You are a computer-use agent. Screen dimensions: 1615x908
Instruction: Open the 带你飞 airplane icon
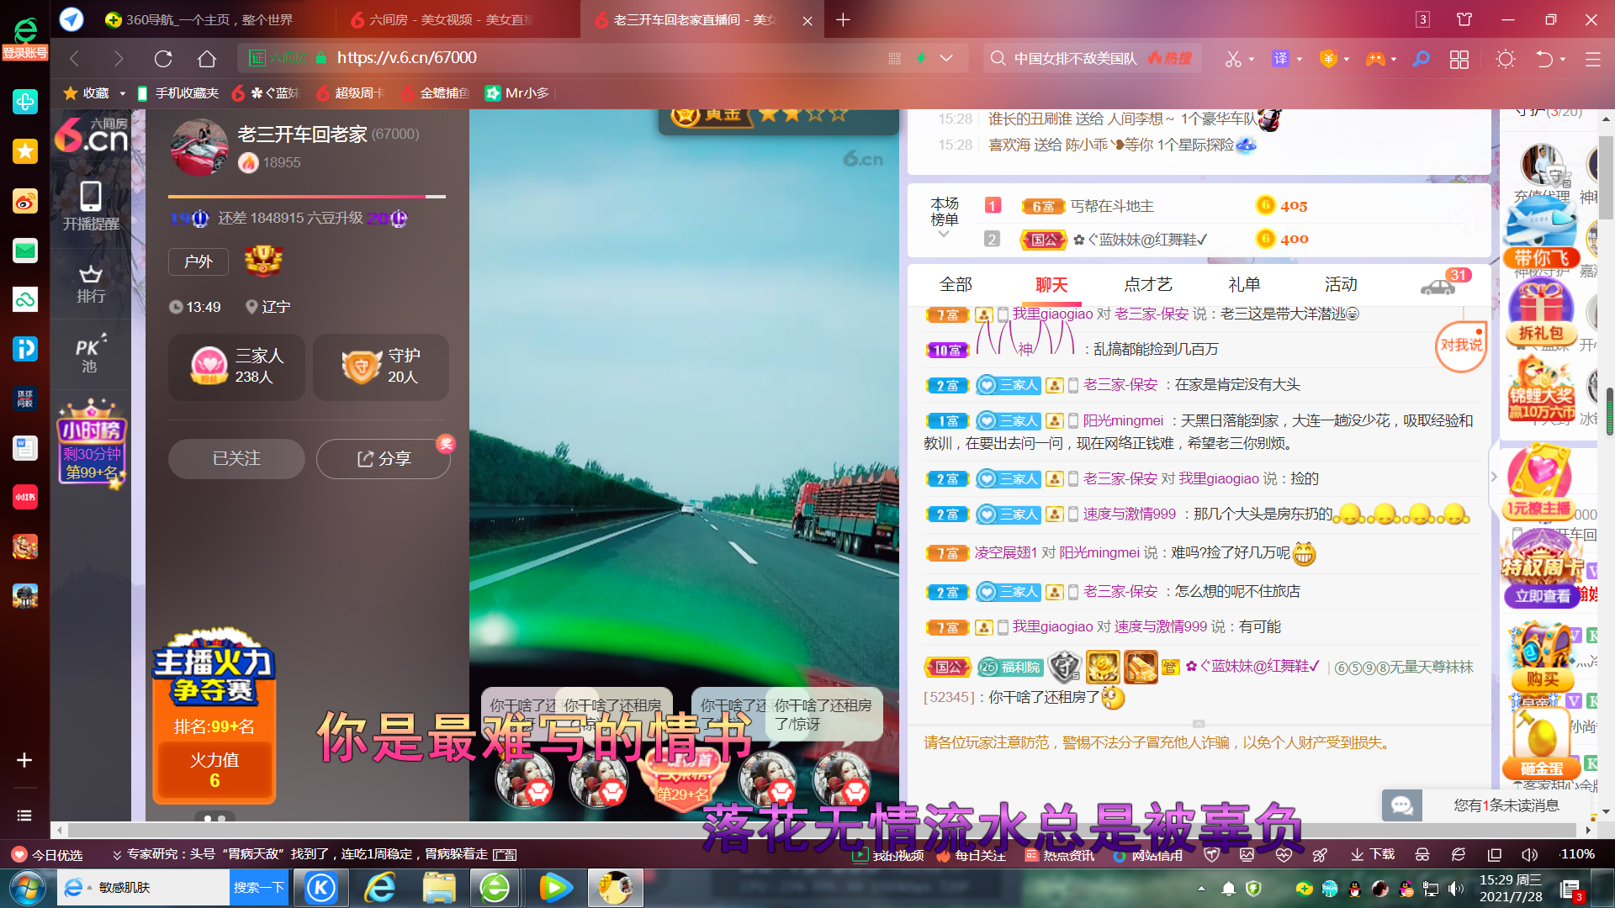coord(1541,234)
